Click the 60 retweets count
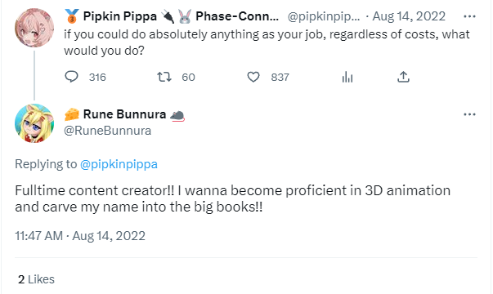493x294 pixels. [188, 78]
